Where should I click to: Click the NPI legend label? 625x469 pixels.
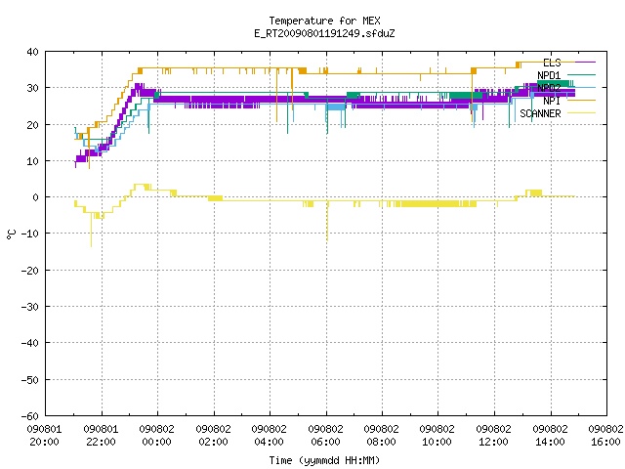coord(552,101)
